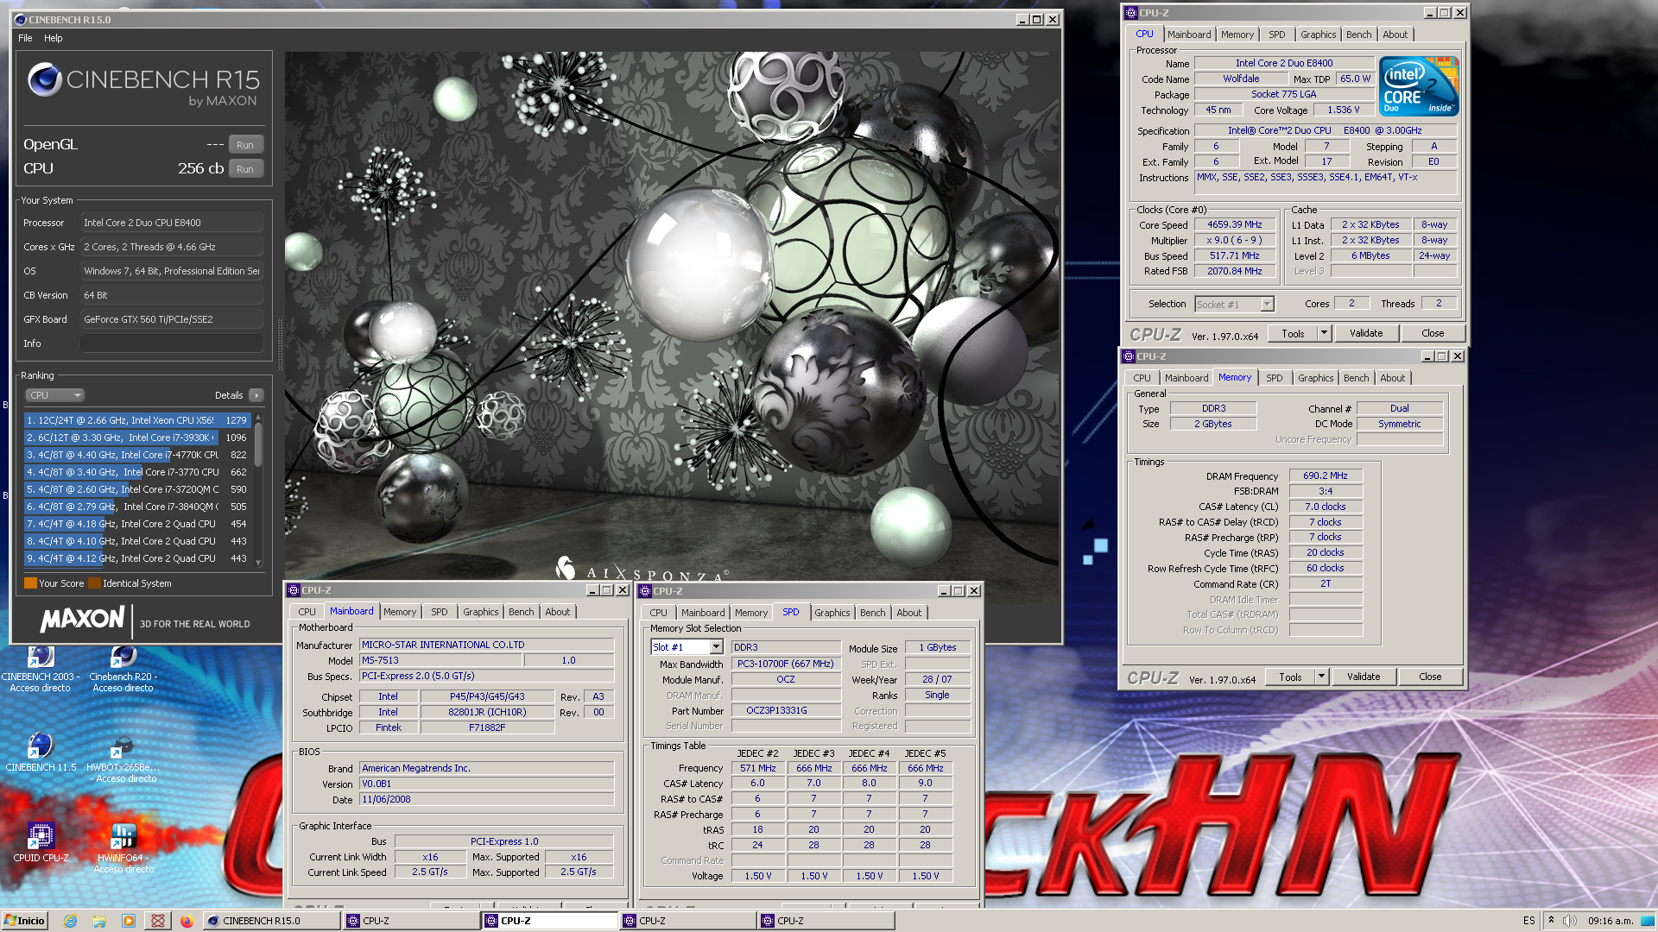Click Core Speed value 4659.39 MHz
1658x932 pixels.
(x=1234, y=224)
